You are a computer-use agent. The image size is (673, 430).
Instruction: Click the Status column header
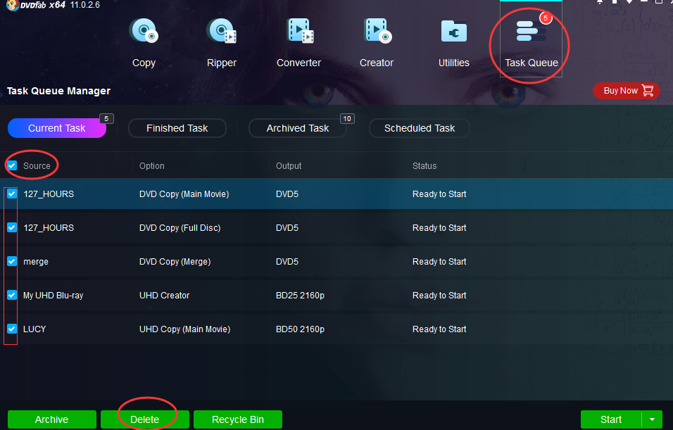pyautogui.click(x=424, y=166)
